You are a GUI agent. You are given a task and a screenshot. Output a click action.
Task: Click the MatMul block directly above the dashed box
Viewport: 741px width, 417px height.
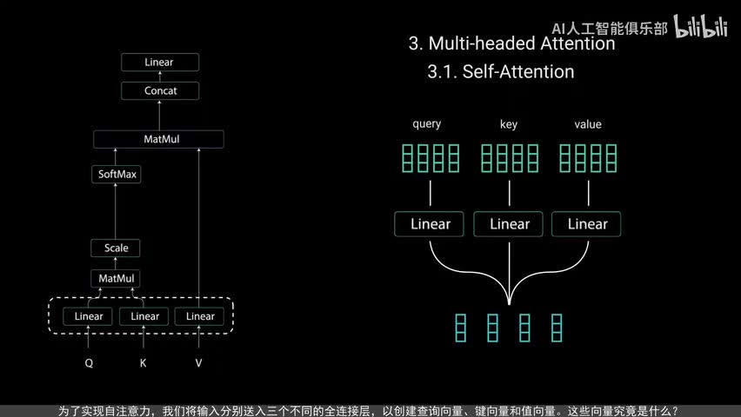tap(117, 279)
